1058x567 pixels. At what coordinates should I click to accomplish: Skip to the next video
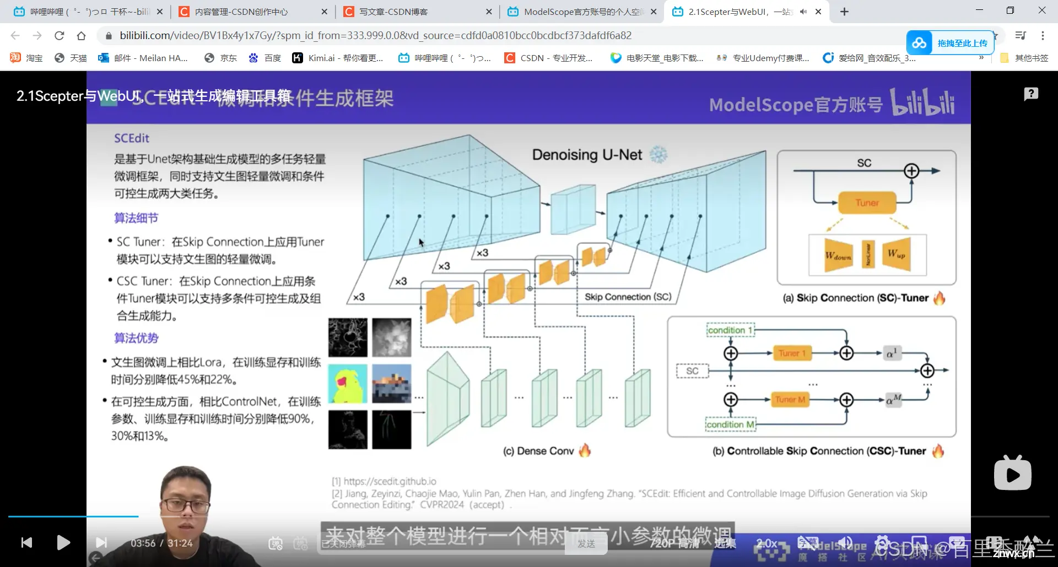101,543
